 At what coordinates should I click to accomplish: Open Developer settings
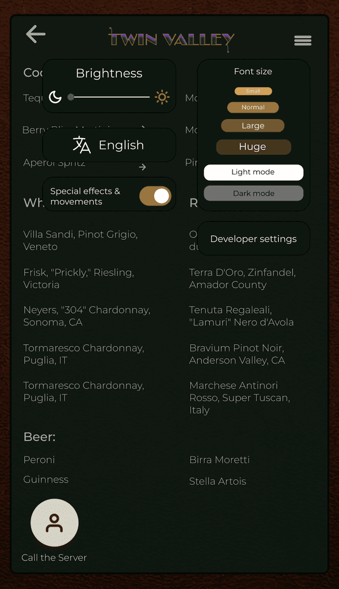253,239
